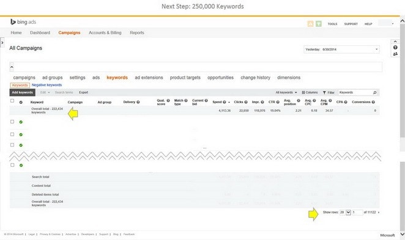The width and height of the screenshot is (405, 240).
Task: Click last row green enabled status icon
Action: coord(21,165)
